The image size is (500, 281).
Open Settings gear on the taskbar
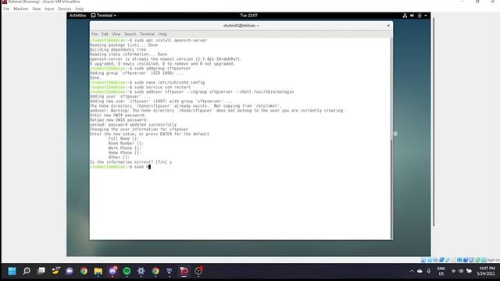pos(141,271)
